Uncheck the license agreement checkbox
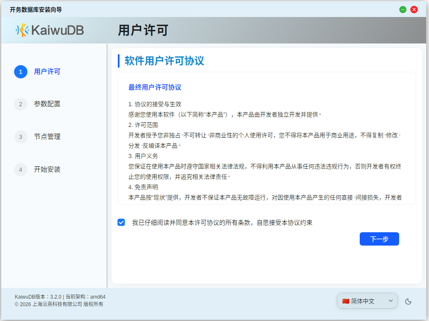The height and width of the screenshot is (321, 429). point(121,222)
